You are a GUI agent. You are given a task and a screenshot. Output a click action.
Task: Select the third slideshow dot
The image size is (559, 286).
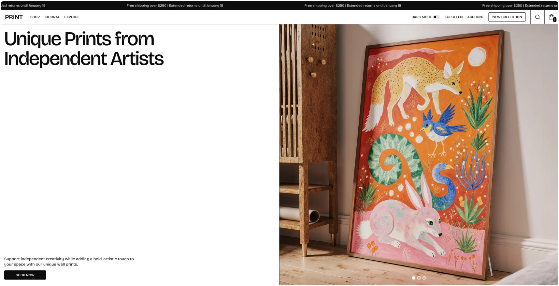(x=424, y=278)
